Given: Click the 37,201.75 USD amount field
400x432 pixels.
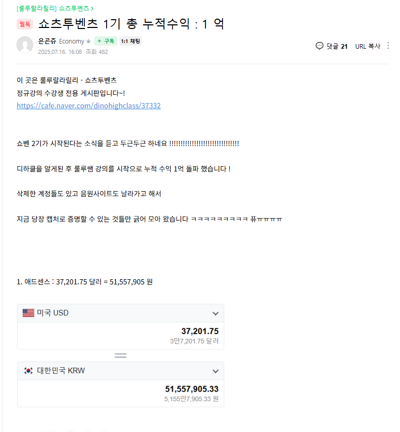Looking at the screenshot, I should (121, 336).
